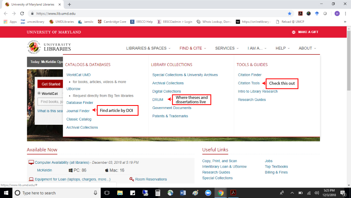Click the University Libraries logo
Image resolution: width=351 pixels, height=198 pixels.
tap(49, 47)
